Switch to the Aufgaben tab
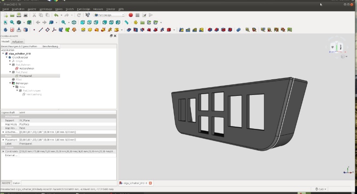 pyautogui.click(x=17, y=41)
